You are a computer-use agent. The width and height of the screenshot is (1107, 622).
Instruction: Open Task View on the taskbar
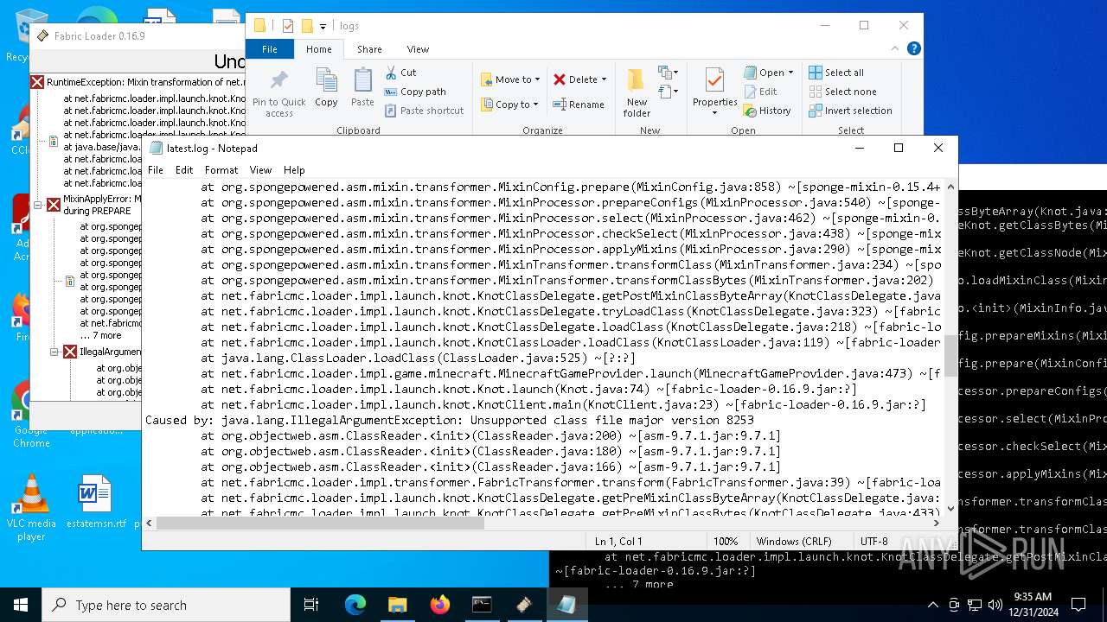311,605
